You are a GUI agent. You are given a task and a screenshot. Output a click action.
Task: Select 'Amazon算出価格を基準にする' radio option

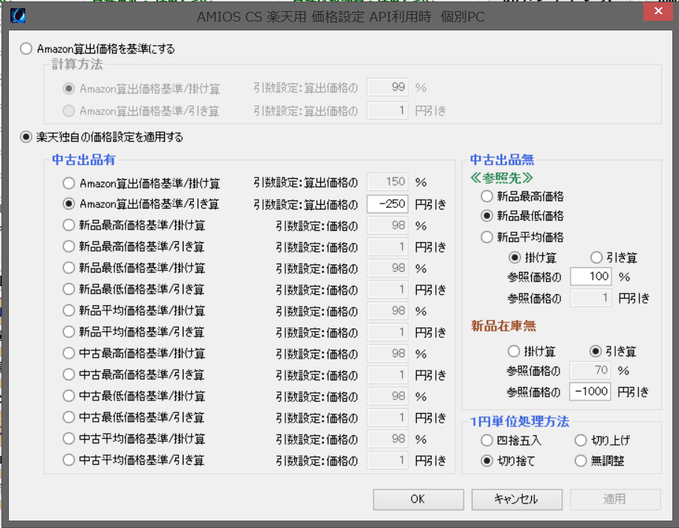[x=27, y=48]
